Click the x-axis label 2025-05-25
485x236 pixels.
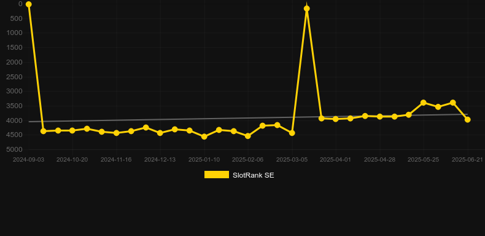423,160
